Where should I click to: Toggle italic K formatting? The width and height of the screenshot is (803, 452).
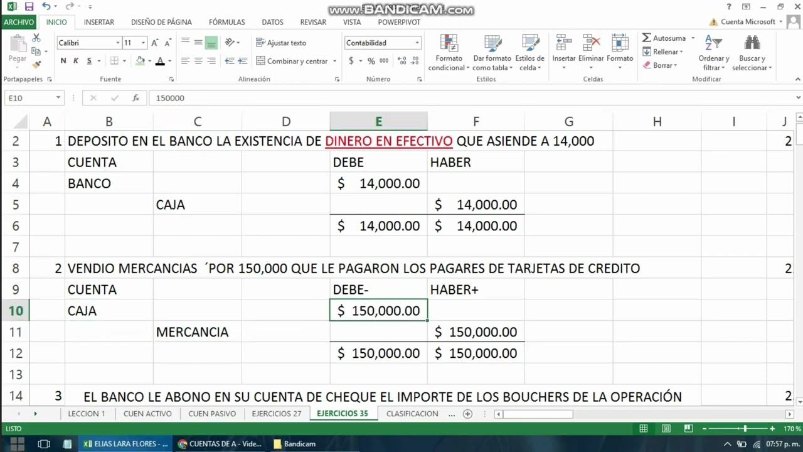click(x=76, y=61)
